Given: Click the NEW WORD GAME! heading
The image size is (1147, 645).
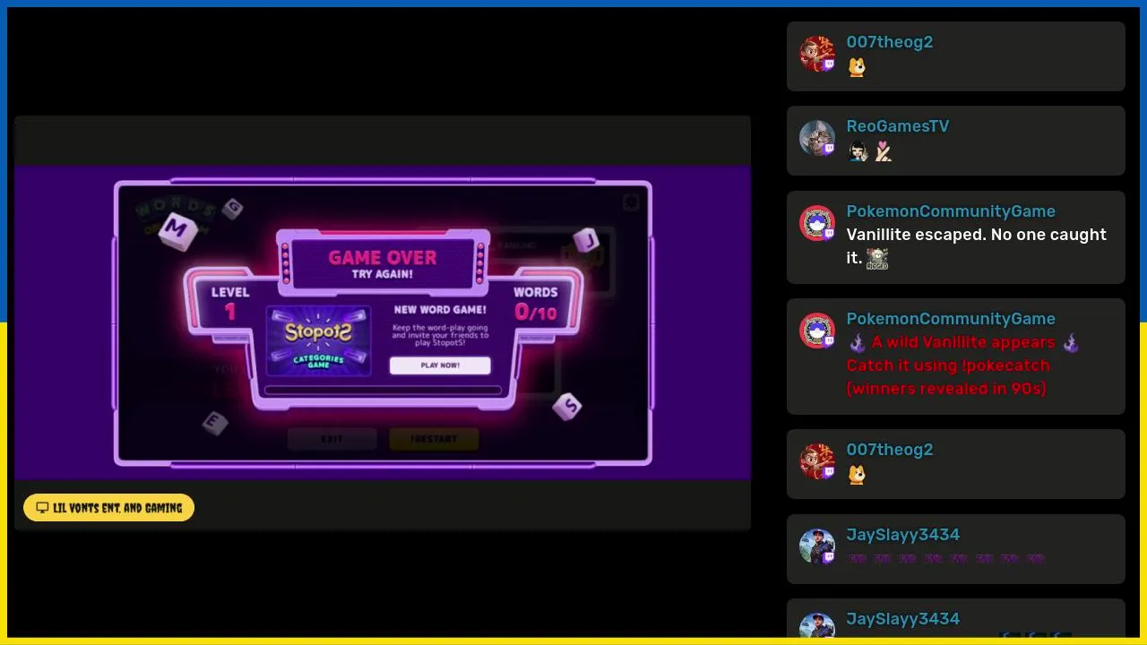Looking at the screenshot, I should coord(440,310).
